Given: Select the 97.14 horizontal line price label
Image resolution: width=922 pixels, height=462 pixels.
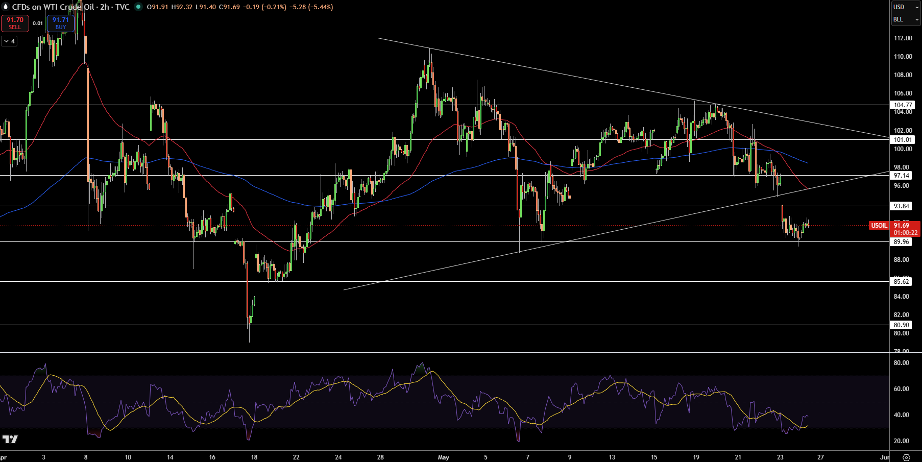Looking at the screenshot, I should click(902, 176).
